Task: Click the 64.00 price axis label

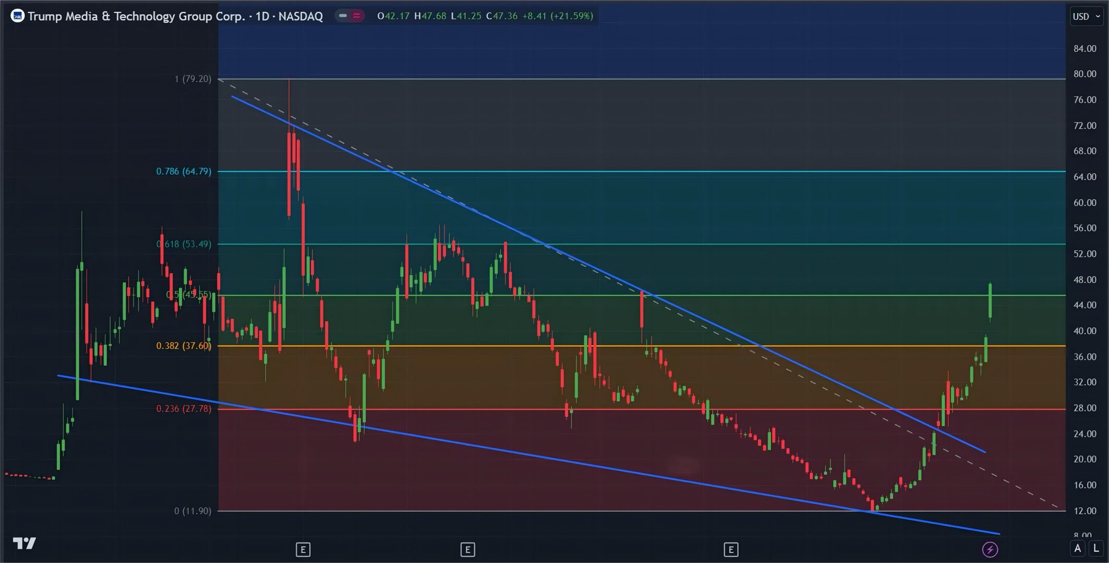Action: [1085, 177]
